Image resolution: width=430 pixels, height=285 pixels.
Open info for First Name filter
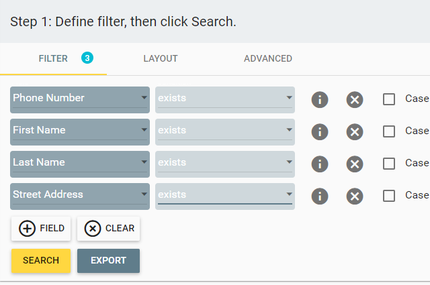(x=320, y=132)
